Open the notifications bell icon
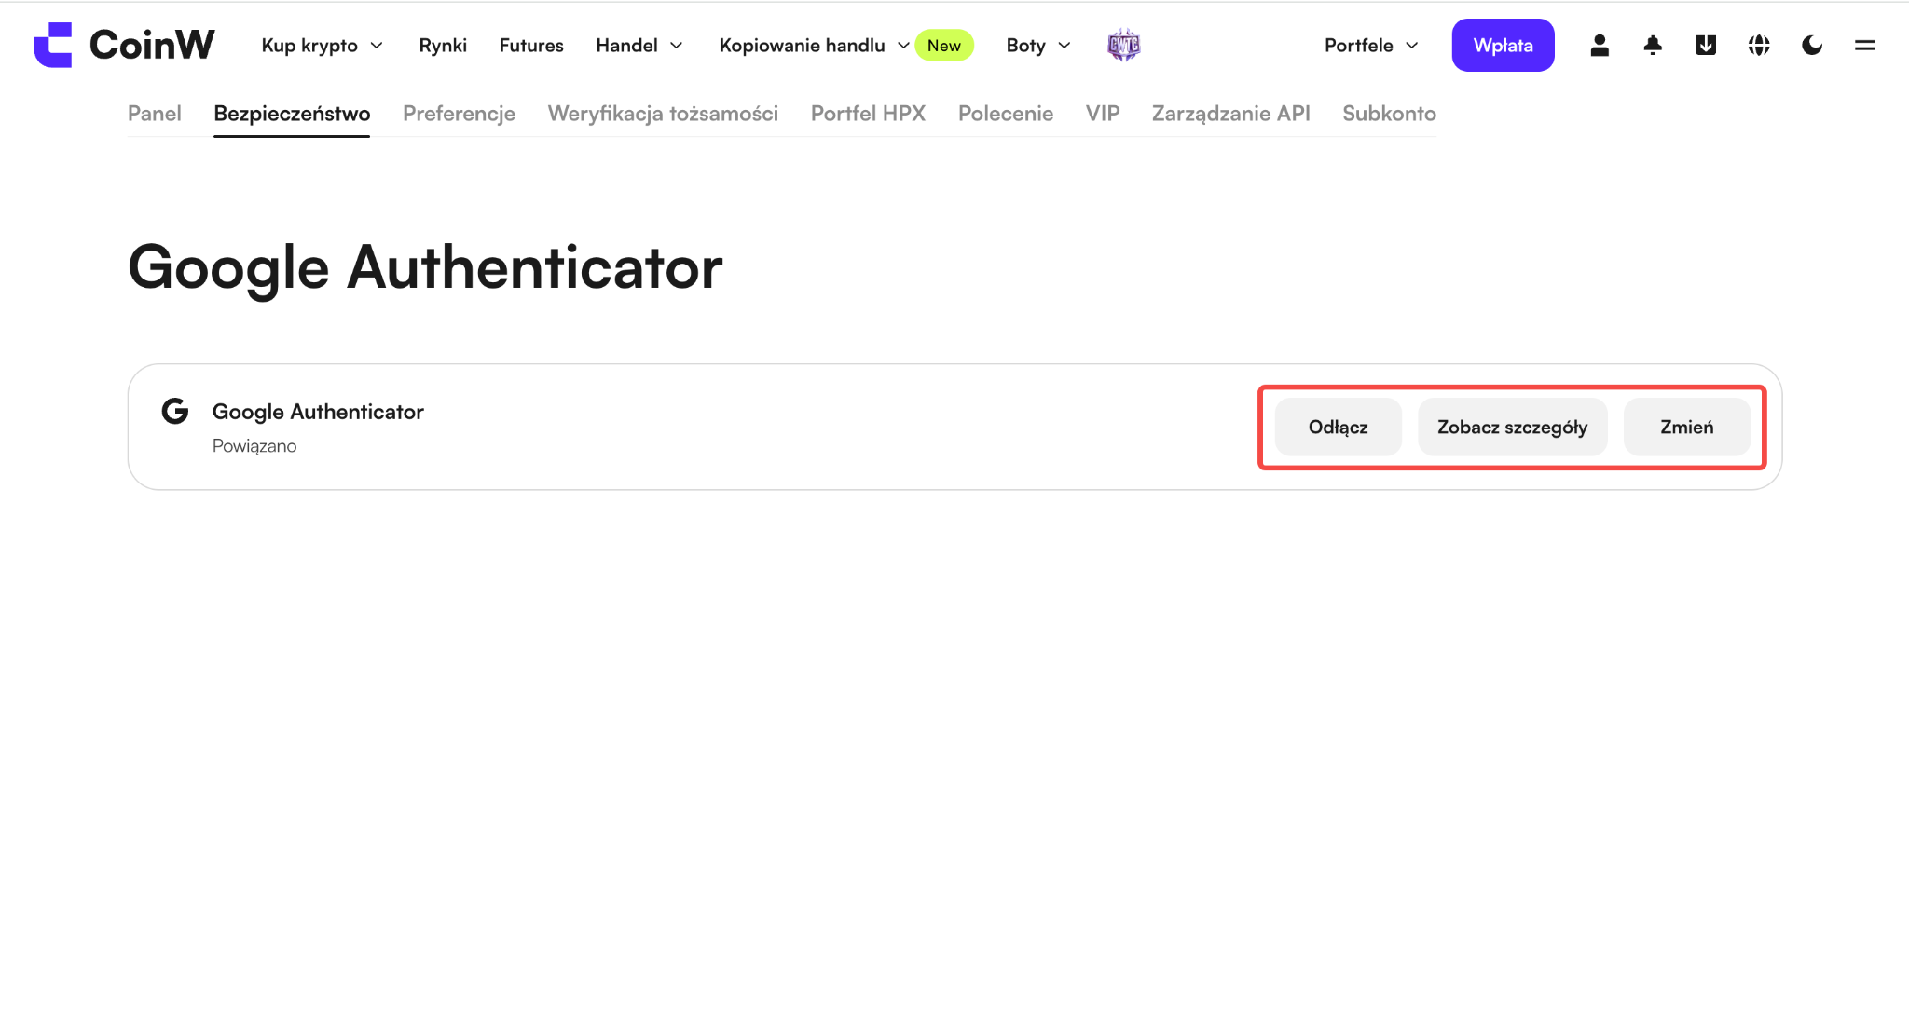1909x1033 pixels. pos(1653,45)
